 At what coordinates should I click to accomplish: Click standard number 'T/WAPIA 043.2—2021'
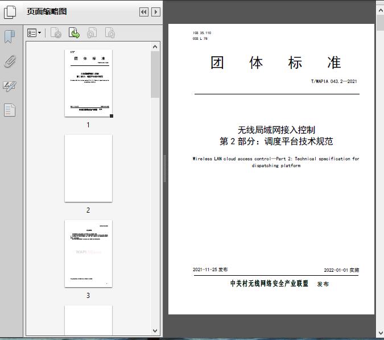(334, 81)
